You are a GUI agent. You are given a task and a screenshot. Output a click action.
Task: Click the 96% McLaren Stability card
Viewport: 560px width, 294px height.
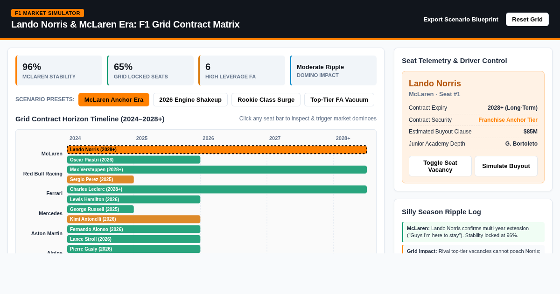59,70
